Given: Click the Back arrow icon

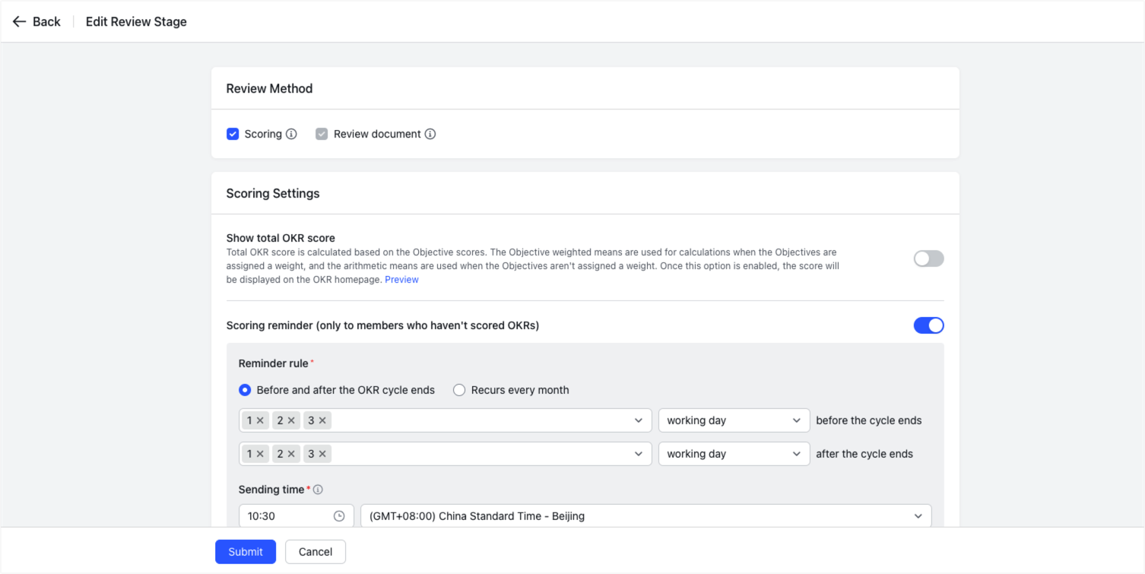Looking at the screenshot, I should 20,21.
